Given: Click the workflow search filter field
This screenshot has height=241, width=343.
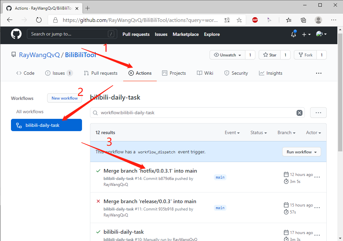Looking at the screenshot, I should click(x=193, y=113).
